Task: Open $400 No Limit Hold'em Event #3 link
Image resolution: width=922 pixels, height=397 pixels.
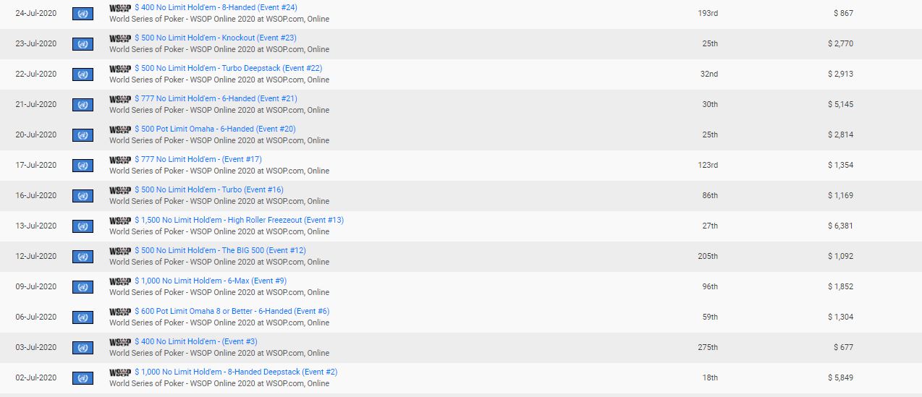Action: pyautogui.click(x=196, y=341)
